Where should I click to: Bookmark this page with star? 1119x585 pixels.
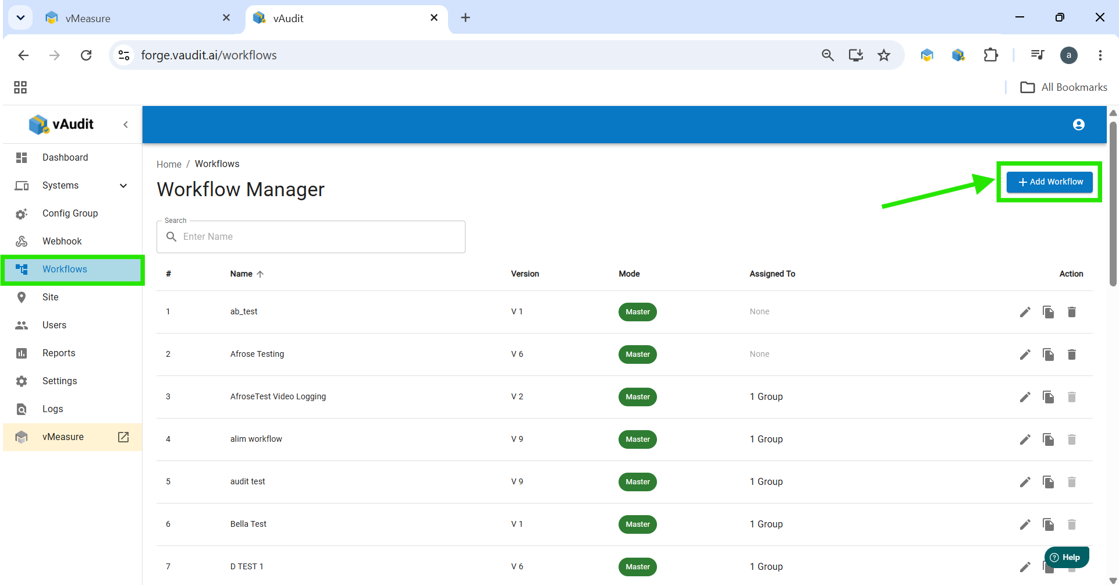884,55
